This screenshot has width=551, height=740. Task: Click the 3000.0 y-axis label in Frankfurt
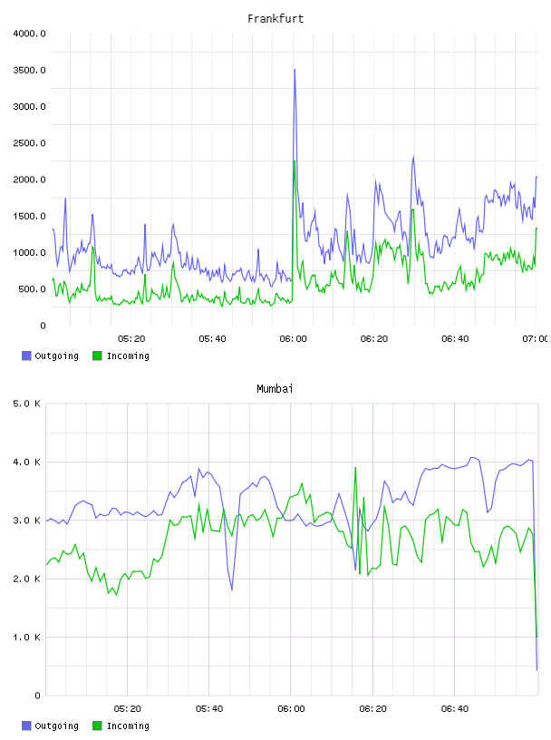[29, 107]
